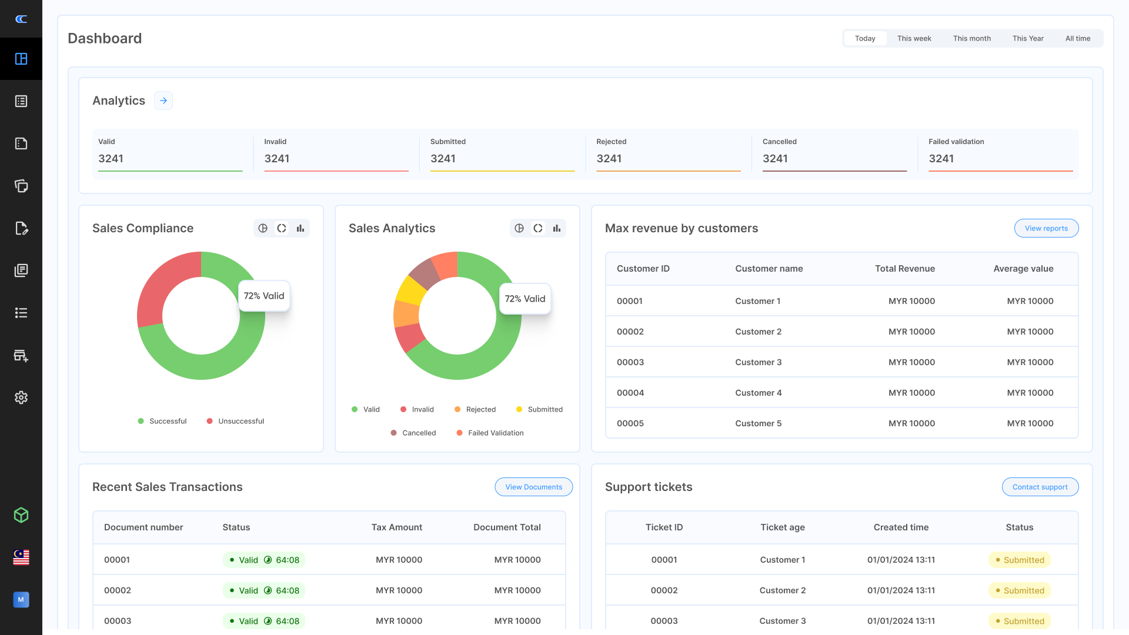Image resolution: width=1129 pixels, height=635 pixels.
Task: Open the cart-plus icon in sidebar
Action: coord(21,355)
